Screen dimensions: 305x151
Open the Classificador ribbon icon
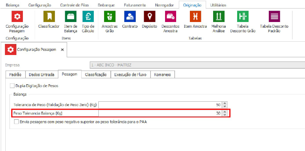(x=49, y=16)
